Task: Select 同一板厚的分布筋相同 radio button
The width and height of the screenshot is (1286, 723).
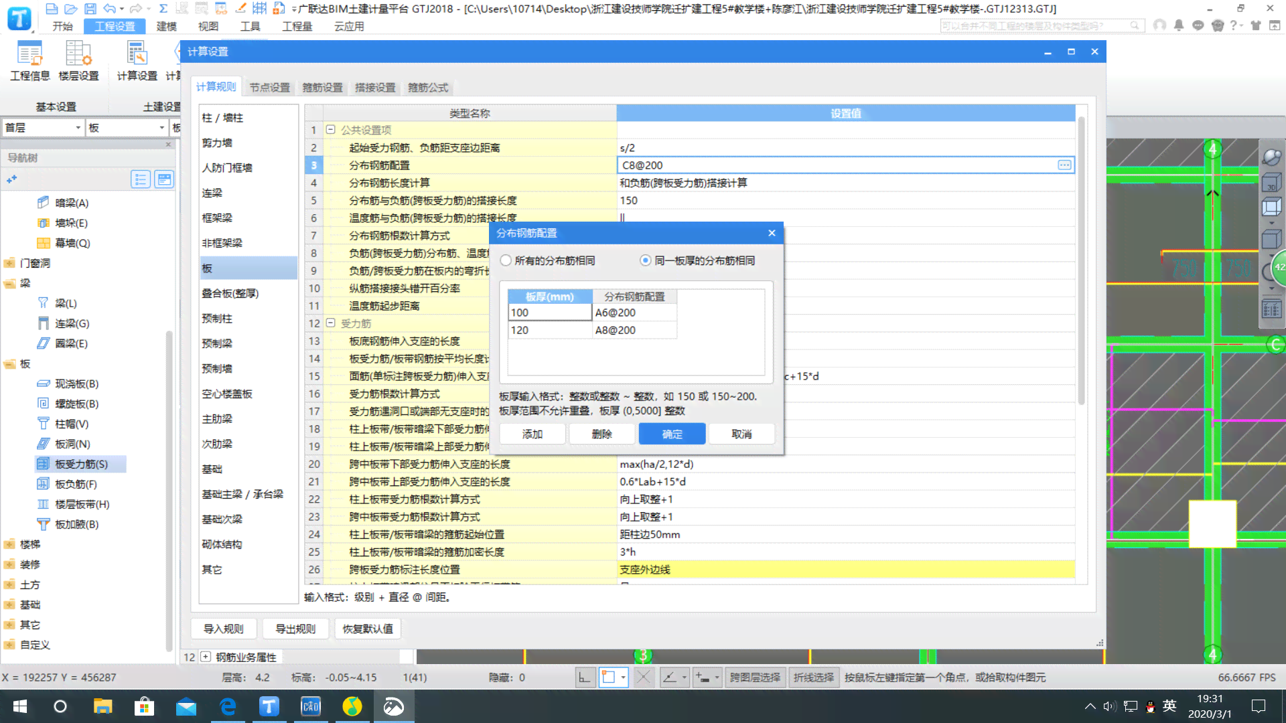Action: (646, 260)
